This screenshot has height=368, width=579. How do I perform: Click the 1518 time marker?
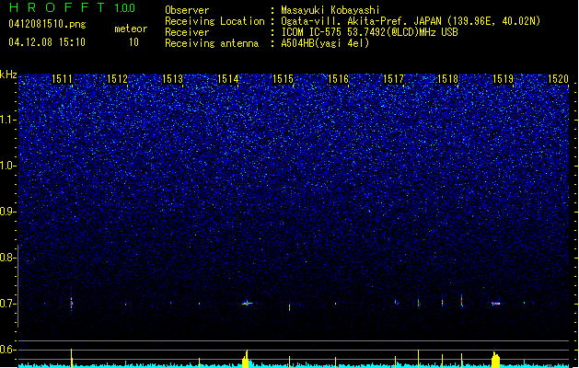[447, 78]
